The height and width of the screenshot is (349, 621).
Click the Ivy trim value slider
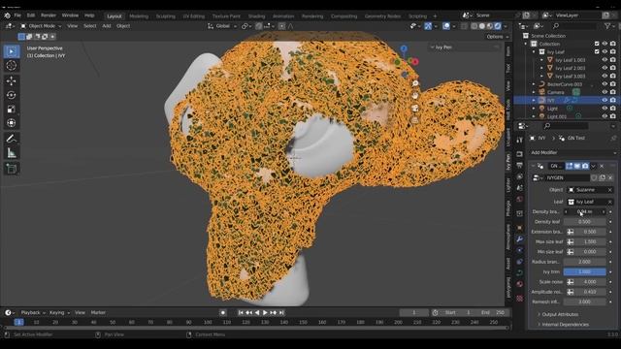(x=584, y=271)
